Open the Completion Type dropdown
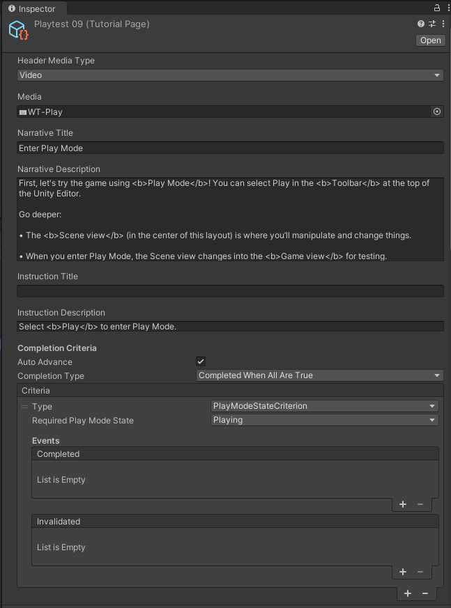The image size is (451, 608). [x=319, y=375]
